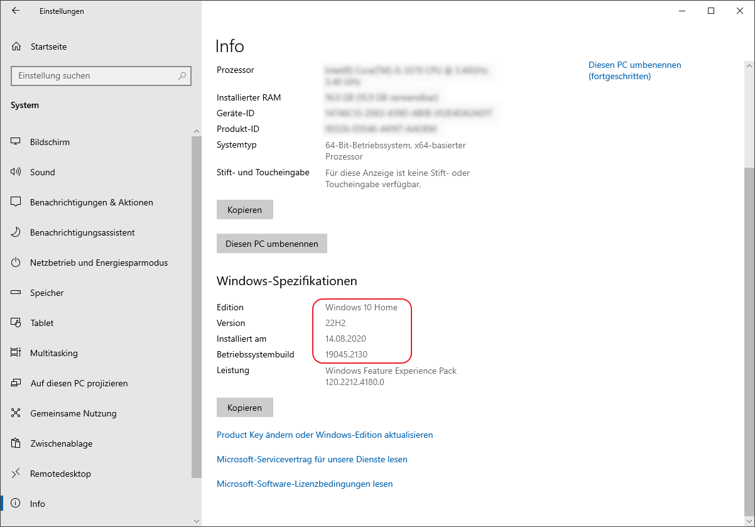This screenshot has height=527, width=755.
Task: Maximize the Einstellungen window
Action: [x=711, y=11]
